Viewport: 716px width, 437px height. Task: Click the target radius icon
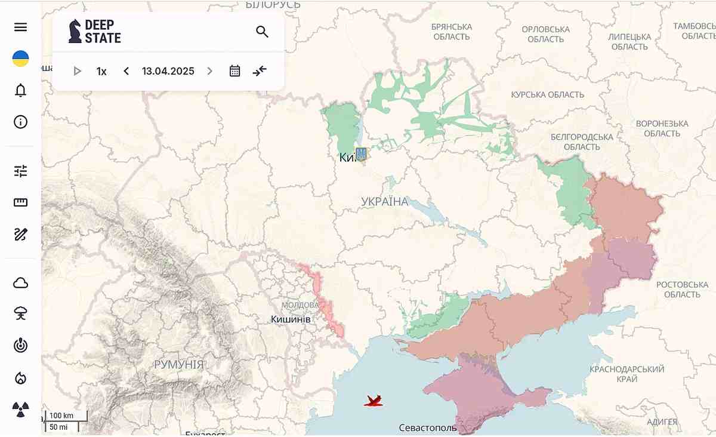pyautogui.click(x=21, y=346)
